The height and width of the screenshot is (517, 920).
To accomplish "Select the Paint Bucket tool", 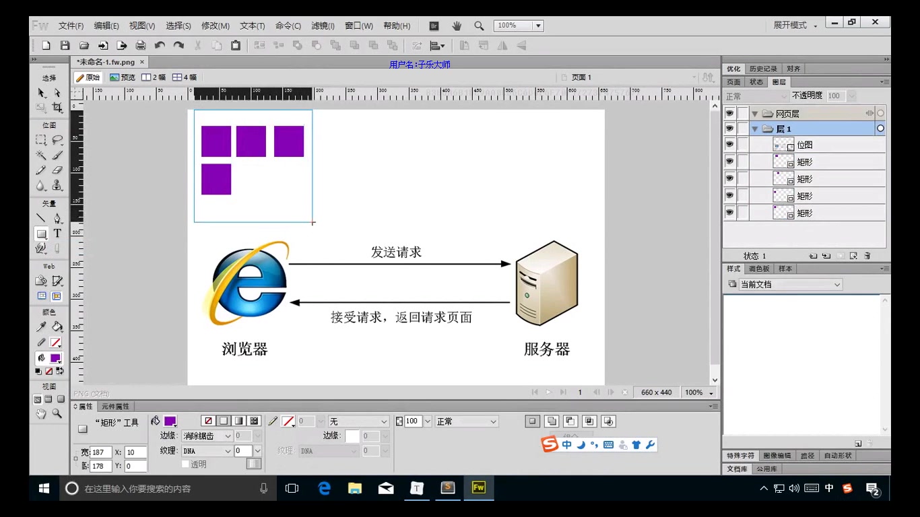I will [x=57, y=327].
